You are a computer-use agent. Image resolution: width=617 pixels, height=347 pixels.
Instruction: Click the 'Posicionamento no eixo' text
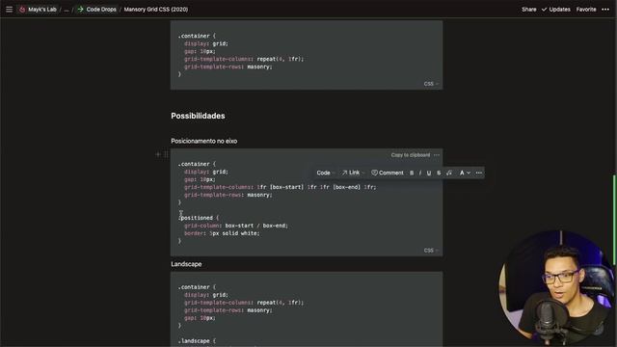click(203, 141)
